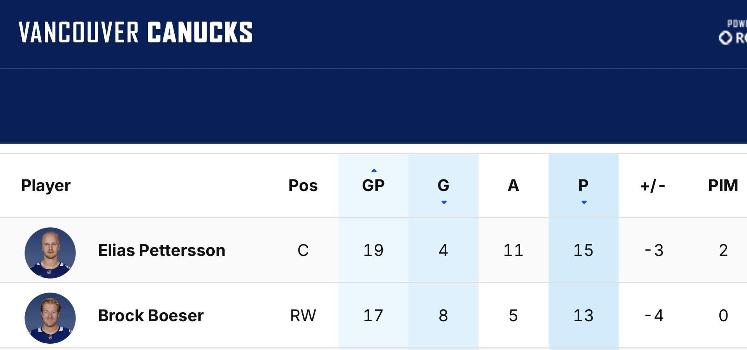747x350 pixels.
Task: Click the descending sort arrow below P
Action: point(584,202)
